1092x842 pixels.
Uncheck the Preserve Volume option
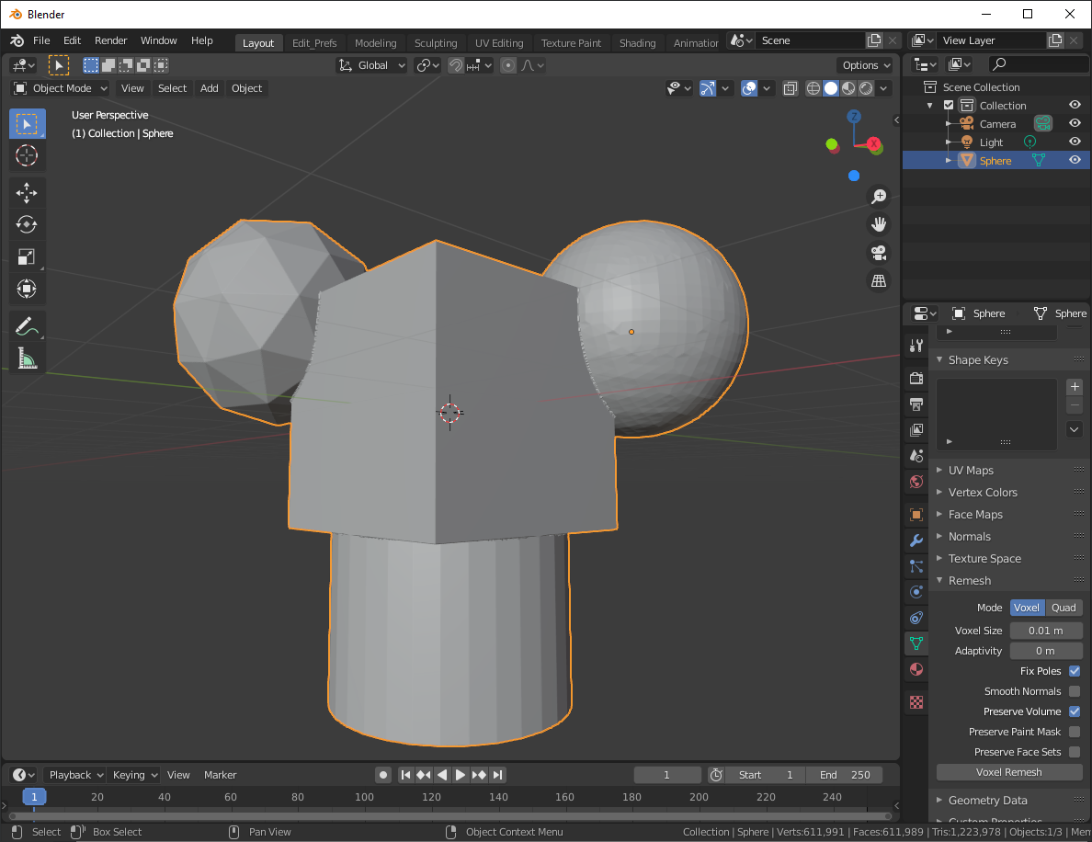point(1074,711)
